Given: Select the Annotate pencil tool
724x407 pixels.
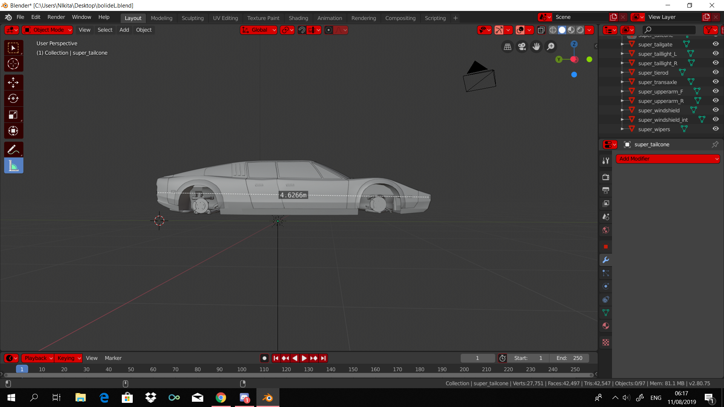Looking at the screenshot, I should click(14, 150).
